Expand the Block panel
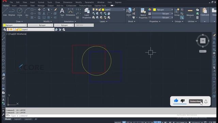This screenshot has width=218, height=123. coord(131,22)
